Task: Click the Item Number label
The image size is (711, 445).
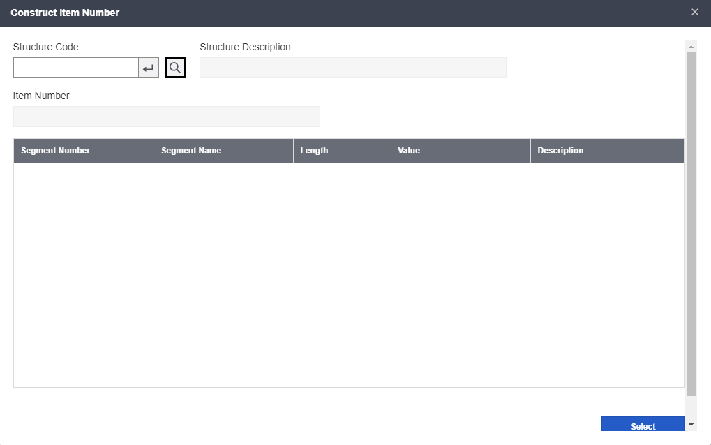Action: point(40,96)
